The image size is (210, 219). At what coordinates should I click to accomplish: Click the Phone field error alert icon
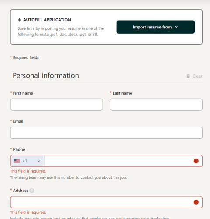[x=196, y=161]
